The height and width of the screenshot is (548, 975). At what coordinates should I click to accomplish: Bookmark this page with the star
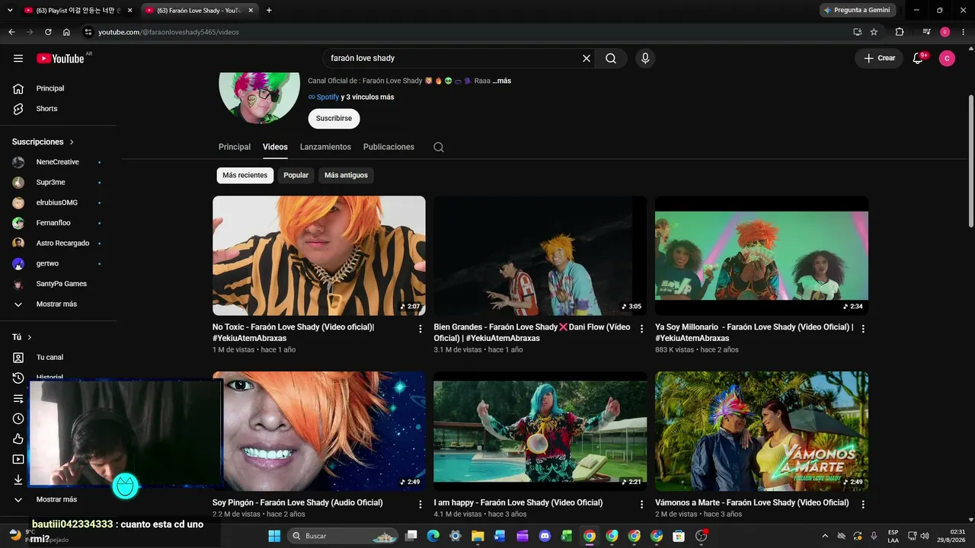point(874,32)
